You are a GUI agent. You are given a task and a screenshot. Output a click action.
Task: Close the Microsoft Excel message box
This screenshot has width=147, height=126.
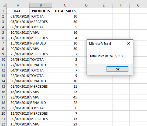point(129,43)
